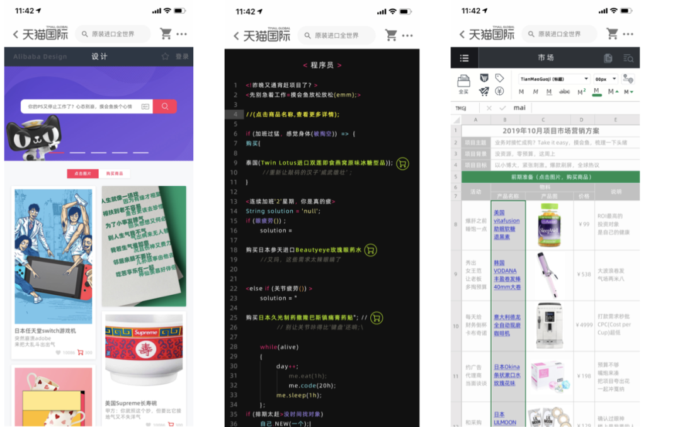Toggle underlined M formatting
680x427 pixels.
tap(549, 92)
